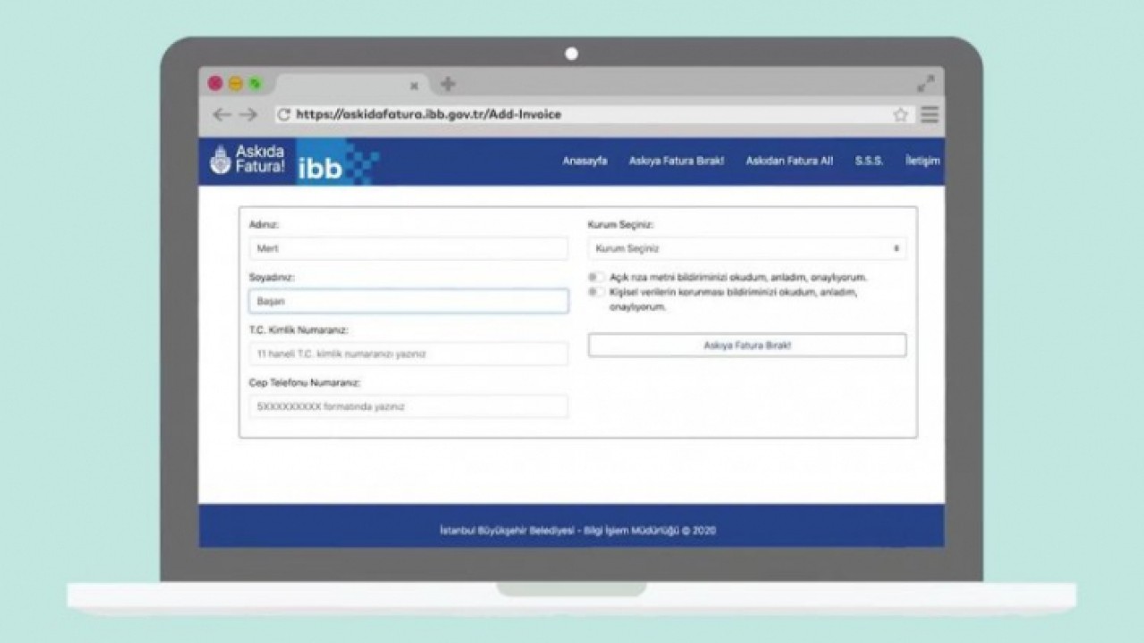Bookmark page with the star icon
Screen dimensions: 1144x643
(x=900, y=114)
